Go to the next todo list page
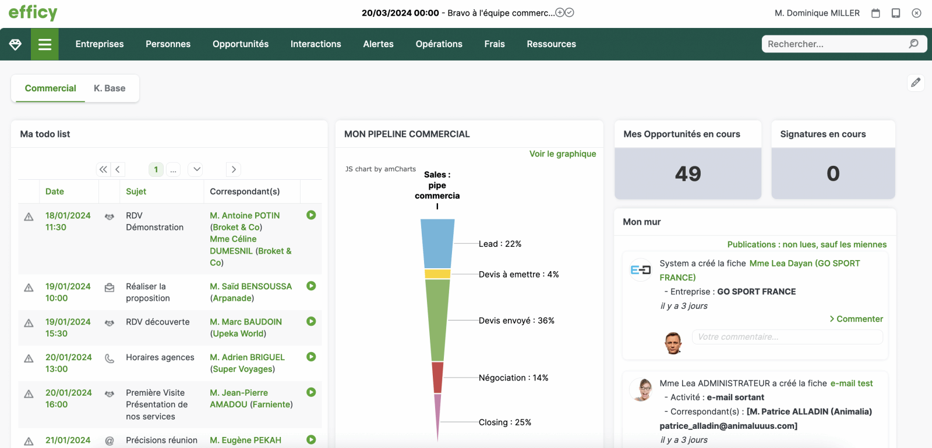 (x=234, y=169)
